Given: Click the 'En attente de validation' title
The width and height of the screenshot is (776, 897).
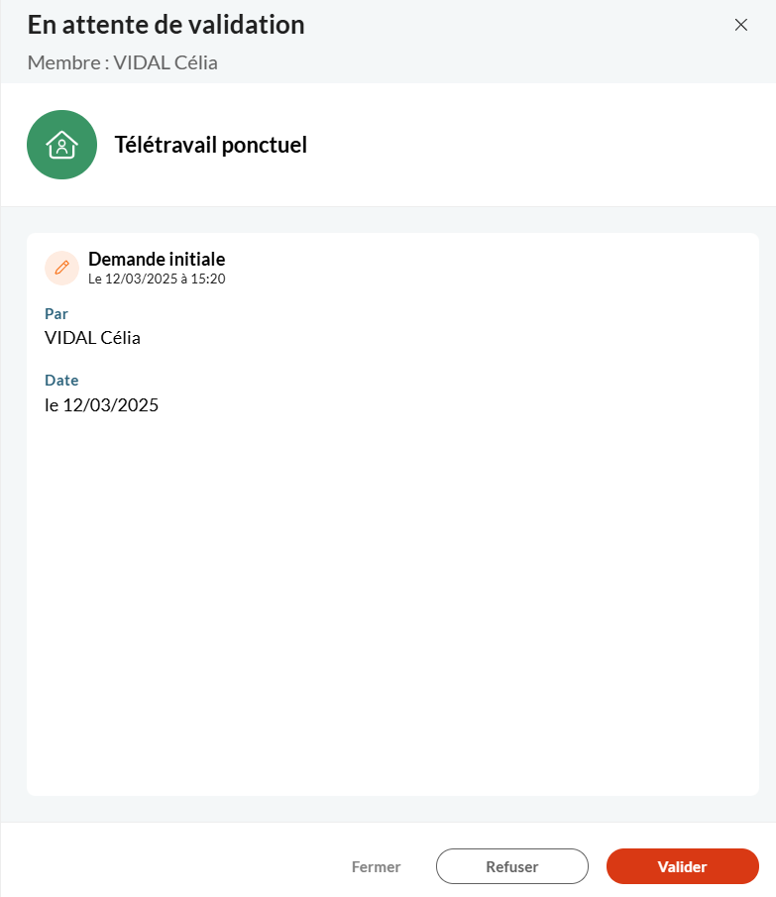Looking at the screenshot, I should coord(166,25).
